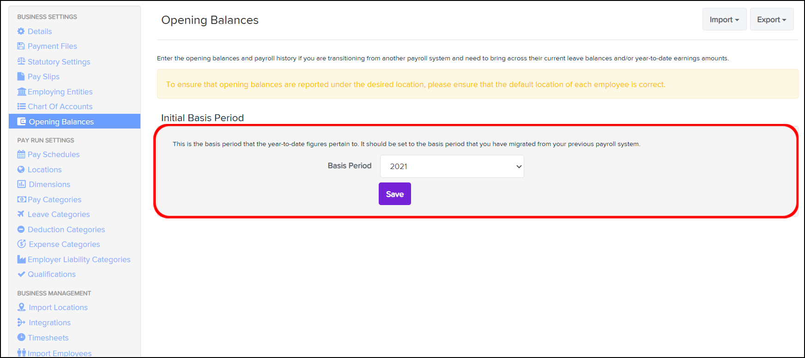
Task: Click the floppy disk icon for Payment Files
Action: (21, 46)
